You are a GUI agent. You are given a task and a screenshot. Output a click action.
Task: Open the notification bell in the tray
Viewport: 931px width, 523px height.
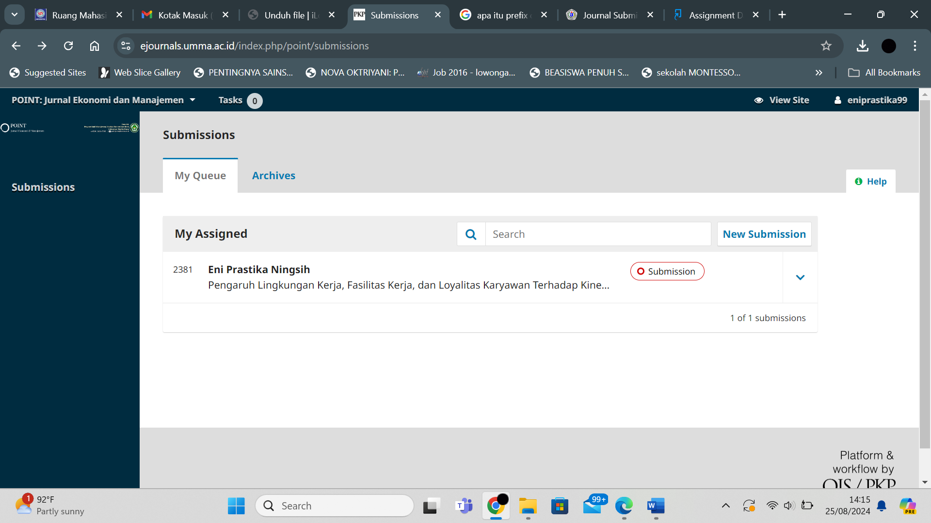point(882,506)
